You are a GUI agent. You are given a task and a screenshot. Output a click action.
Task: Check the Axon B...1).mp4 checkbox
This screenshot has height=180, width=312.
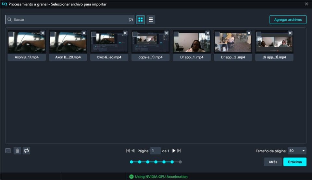coord(11,34)
